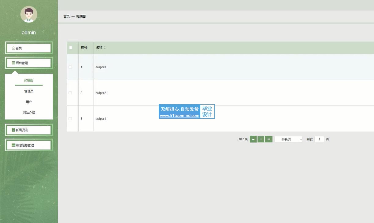The height and width of the screenshot is (223, 374).
Task: Go to next page with right arrow
Action: (268, 139)
